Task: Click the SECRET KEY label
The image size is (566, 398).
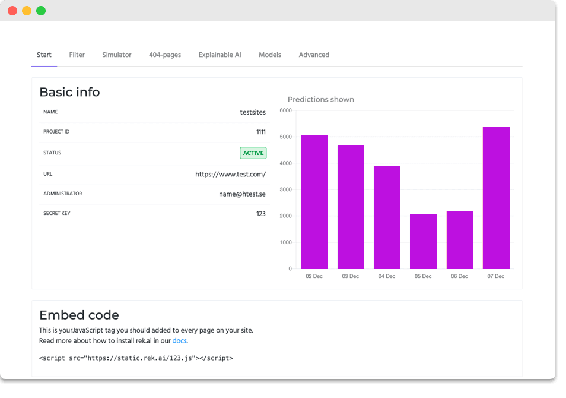Action: (57, 214)
